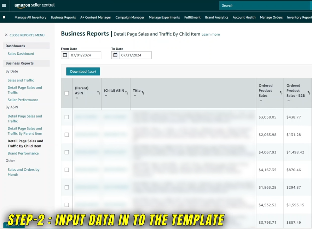Sort by Ordered Product Sales - B2B arrows
The width and height of the screenshot is (312, 229).
pyautogui.click(x=309, y=93)
